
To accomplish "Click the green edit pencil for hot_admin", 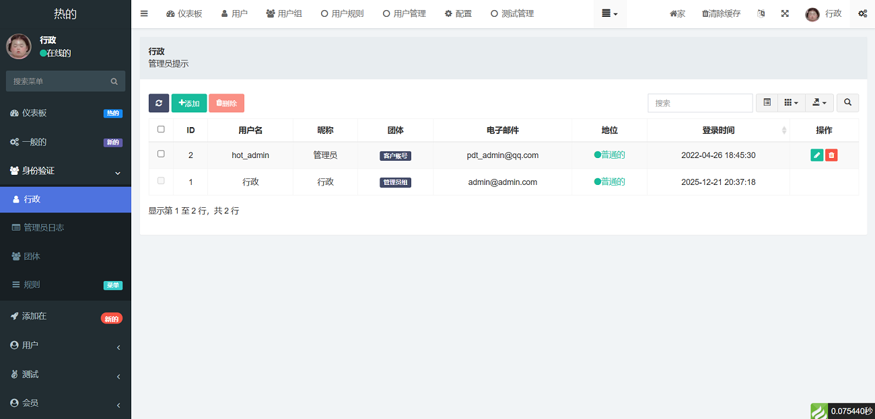I will [x=816, y=155].
